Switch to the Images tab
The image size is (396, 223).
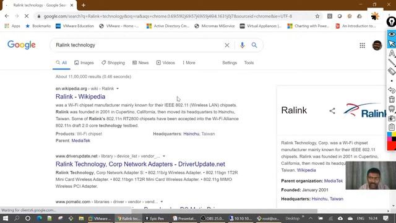[x=84, y=63]
